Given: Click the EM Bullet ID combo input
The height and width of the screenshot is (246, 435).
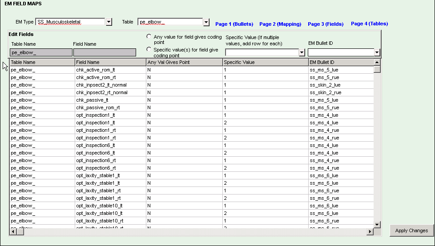Looking at the screenshot, I should coord(341,52).
